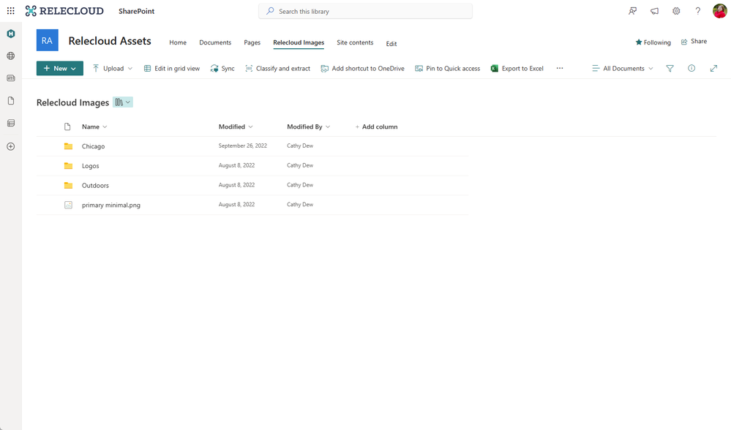The height and width of the screenshot is (430, 731).
Task: Open the more commands ellipsis
Action: coord(560,68)
